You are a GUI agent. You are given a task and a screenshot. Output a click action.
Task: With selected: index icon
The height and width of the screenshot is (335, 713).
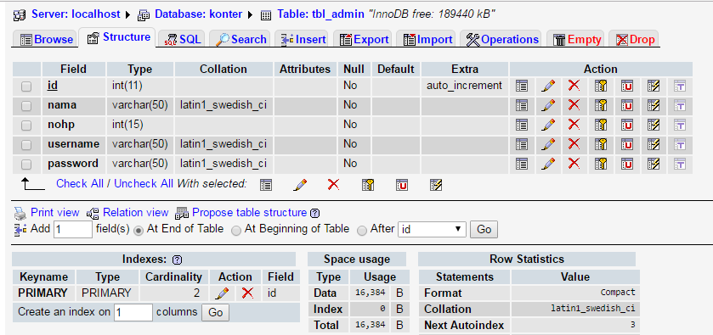click(436, 185)
